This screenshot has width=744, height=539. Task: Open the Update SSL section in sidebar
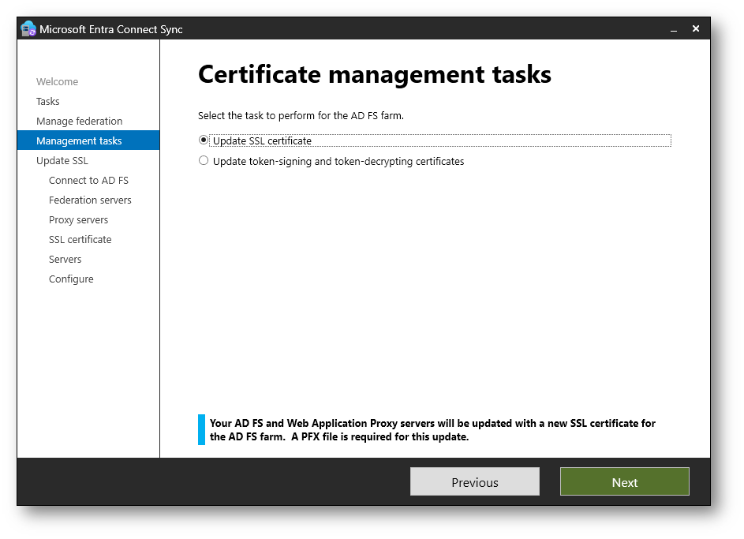tap(62, 160)
